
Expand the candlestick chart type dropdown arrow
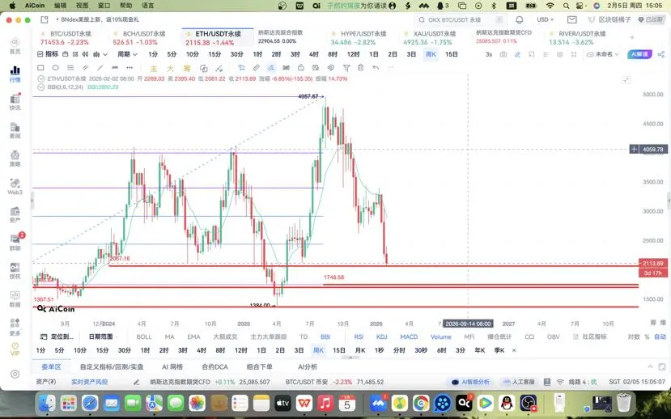coord(105,55)
